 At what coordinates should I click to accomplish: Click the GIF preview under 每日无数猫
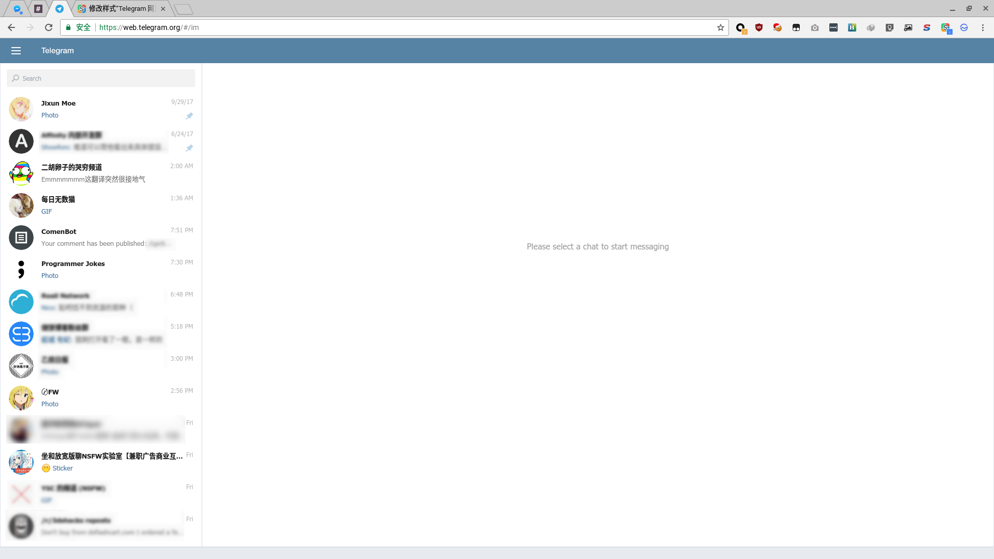click(x=47, y=212)
